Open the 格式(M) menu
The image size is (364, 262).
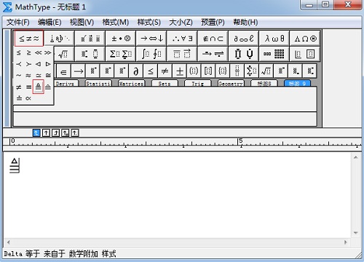[116, 23]
